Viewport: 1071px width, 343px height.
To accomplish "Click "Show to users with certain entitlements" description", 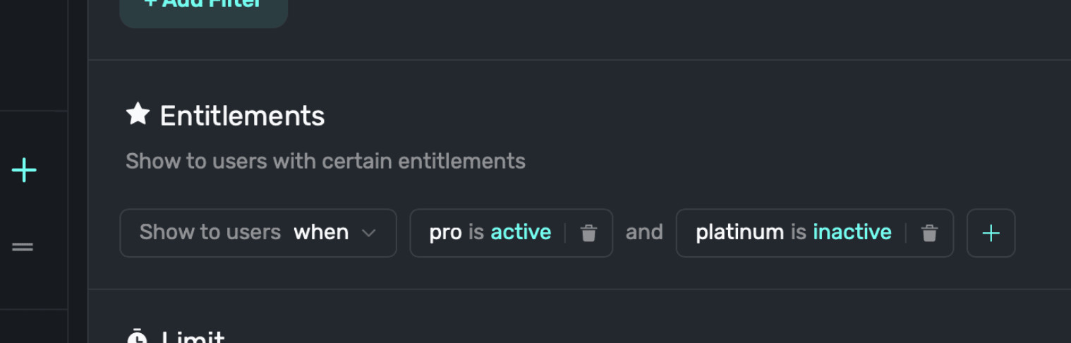I will pyautogui.click(x=325, y=161).
